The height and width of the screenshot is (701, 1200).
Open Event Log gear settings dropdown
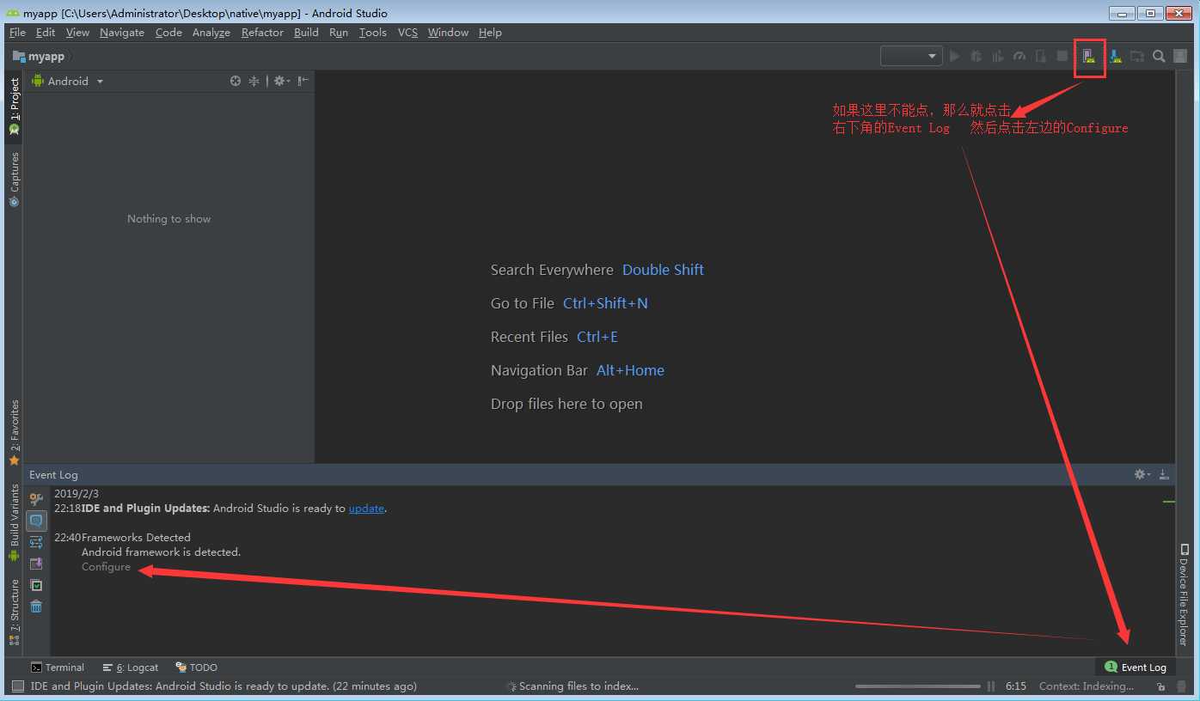click(x=1142, y=474)
